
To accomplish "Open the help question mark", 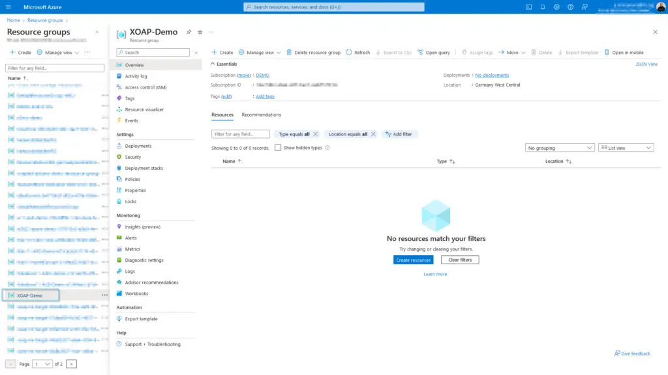I will tap(570, 7).
